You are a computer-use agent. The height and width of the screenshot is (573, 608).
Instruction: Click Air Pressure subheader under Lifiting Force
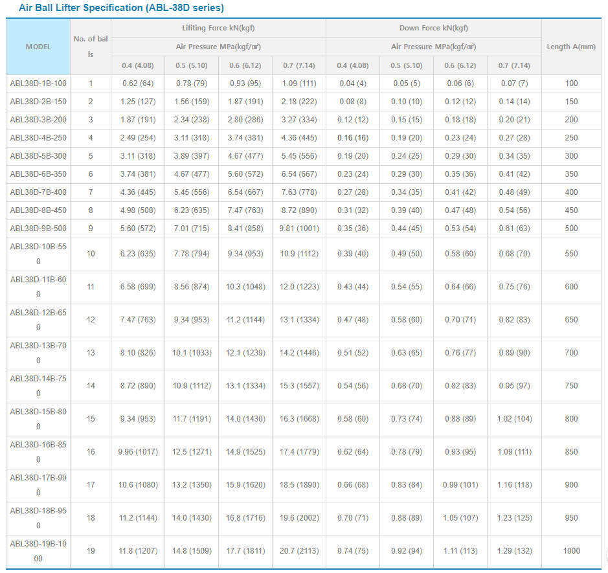(x=218, y=47)
